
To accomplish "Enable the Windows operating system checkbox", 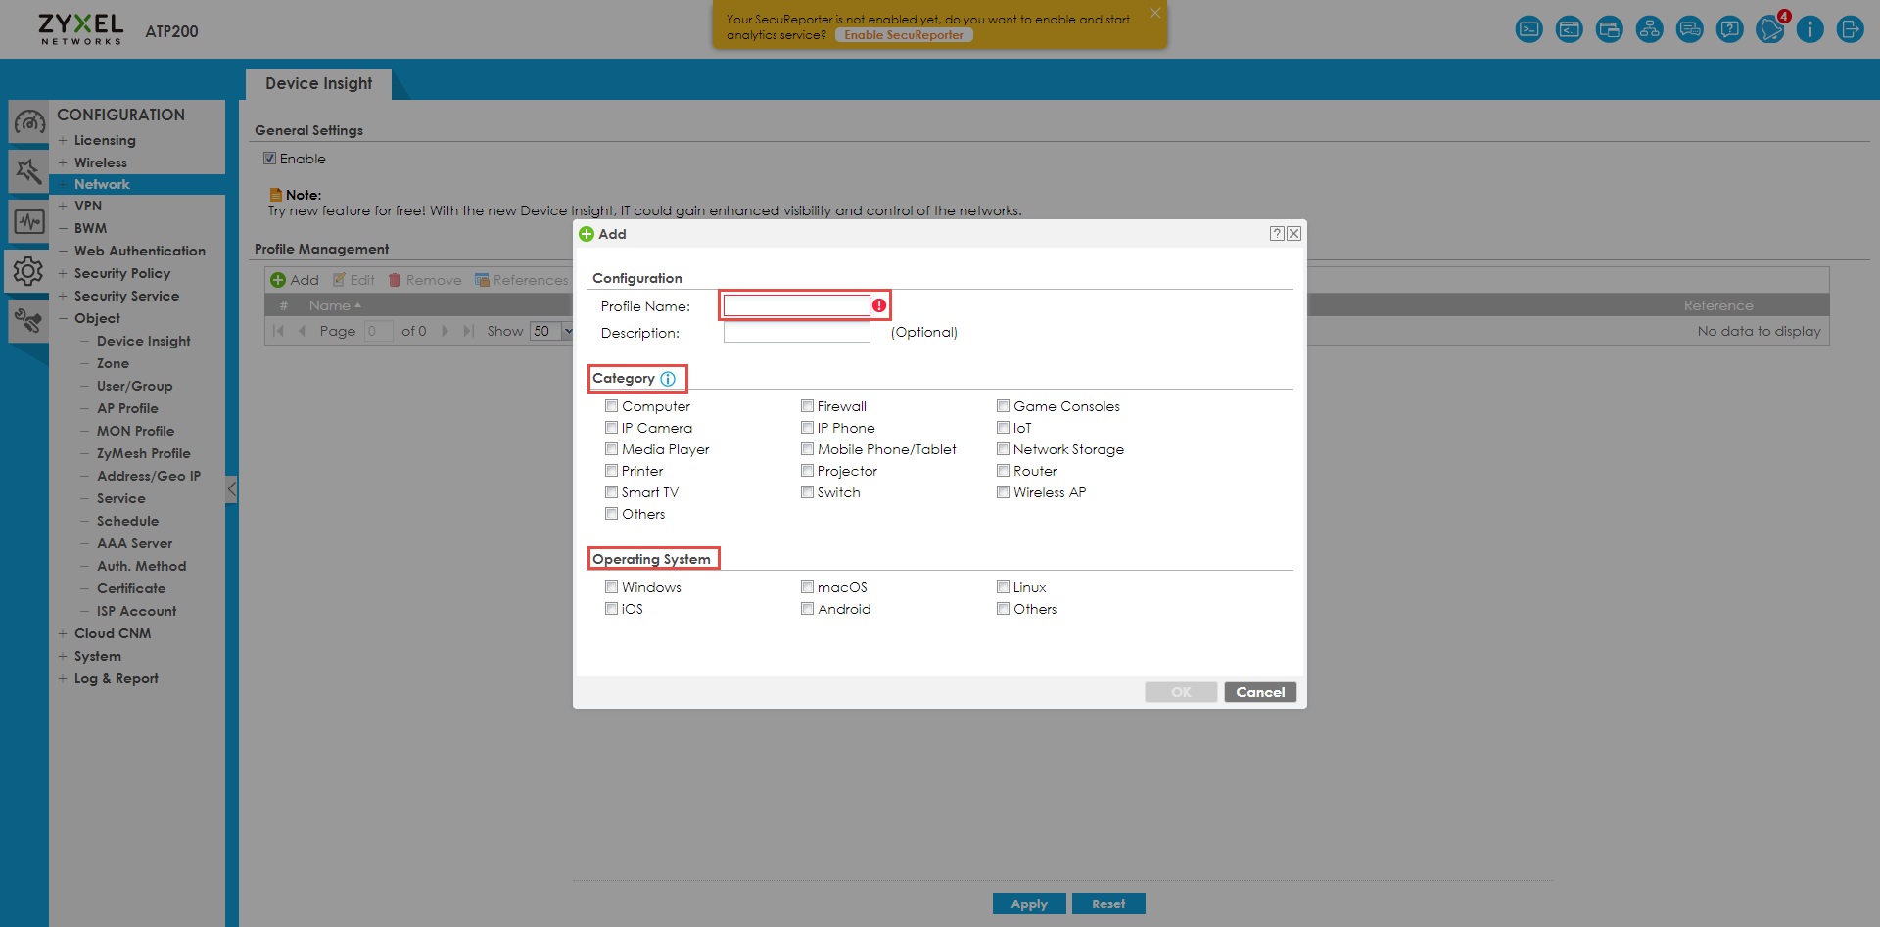I will pos(611,587).
